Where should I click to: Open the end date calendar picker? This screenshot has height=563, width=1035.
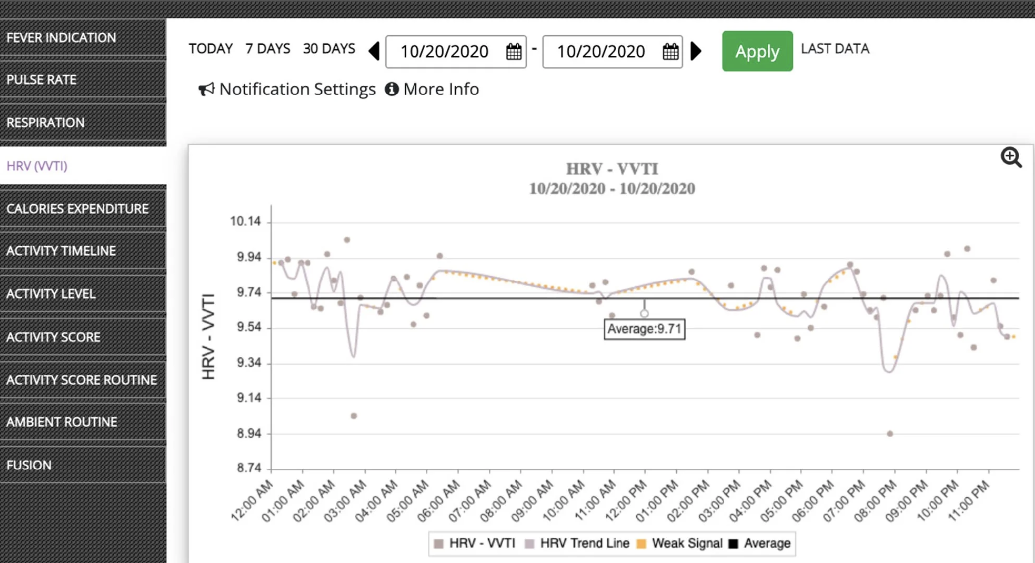pos(670,51)
